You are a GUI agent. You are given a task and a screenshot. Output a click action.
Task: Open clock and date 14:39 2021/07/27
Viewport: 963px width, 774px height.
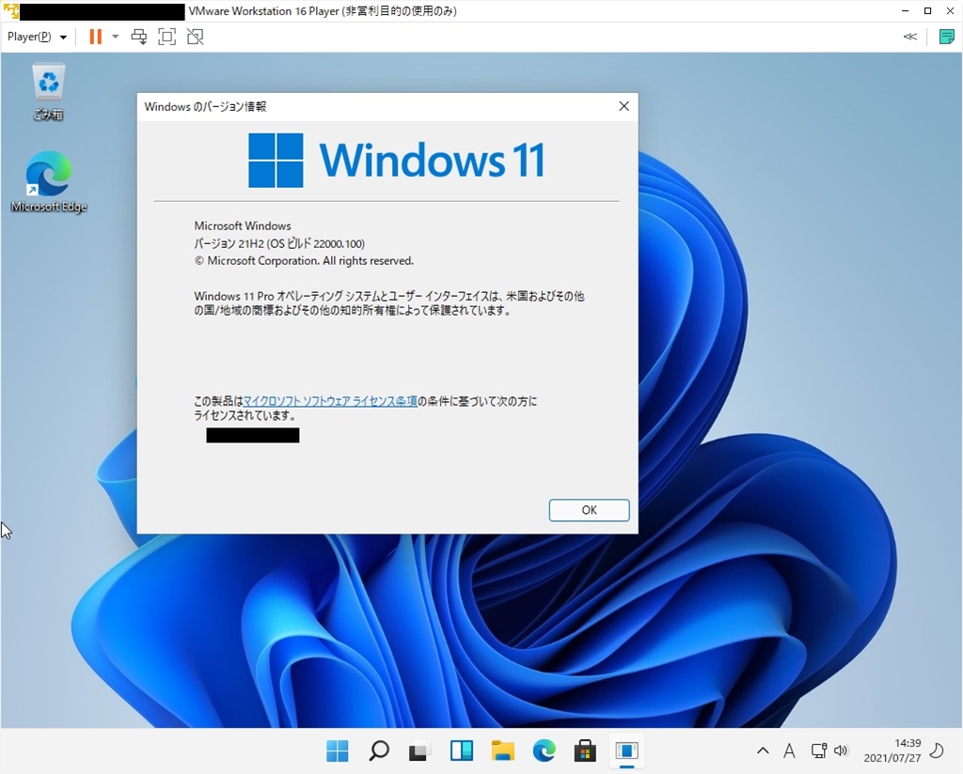tap(892, 751)
